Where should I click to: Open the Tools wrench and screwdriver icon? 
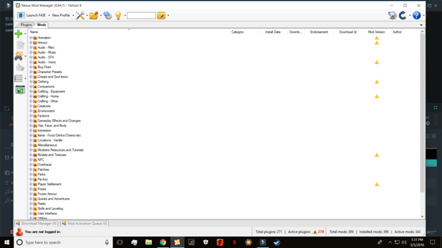pyautogui.click(x=80, y=15)
